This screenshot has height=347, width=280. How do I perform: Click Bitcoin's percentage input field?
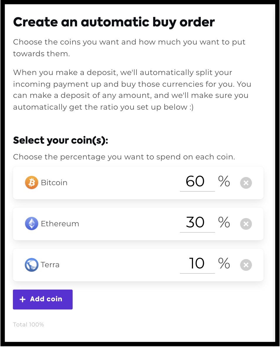pyautogui.click(x=197, y=182)
